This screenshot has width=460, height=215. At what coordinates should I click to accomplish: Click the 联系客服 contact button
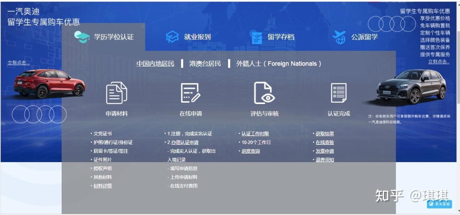(x=439, y=204)
